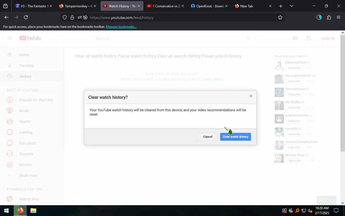Screen dimensions: 345x216
Task: Open the Windows Start menu
Action: [6, 211]
